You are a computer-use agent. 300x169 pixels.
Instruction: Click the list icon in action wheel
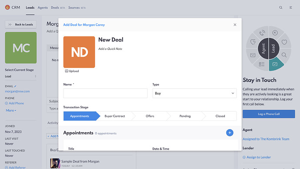click(x=262, y=64)
